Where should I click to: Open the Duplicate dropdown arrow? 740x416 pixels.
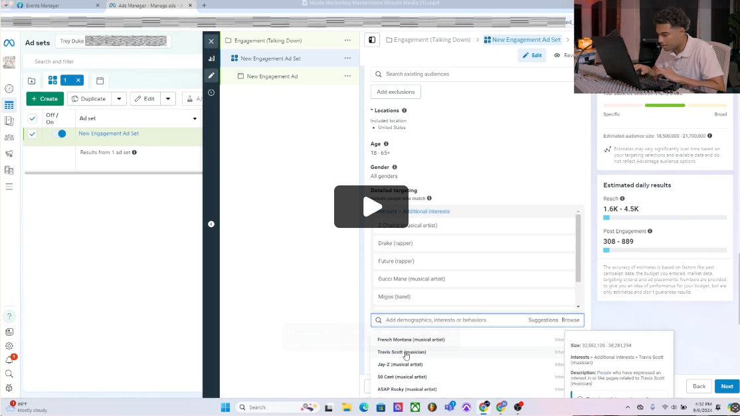[119, 99]
